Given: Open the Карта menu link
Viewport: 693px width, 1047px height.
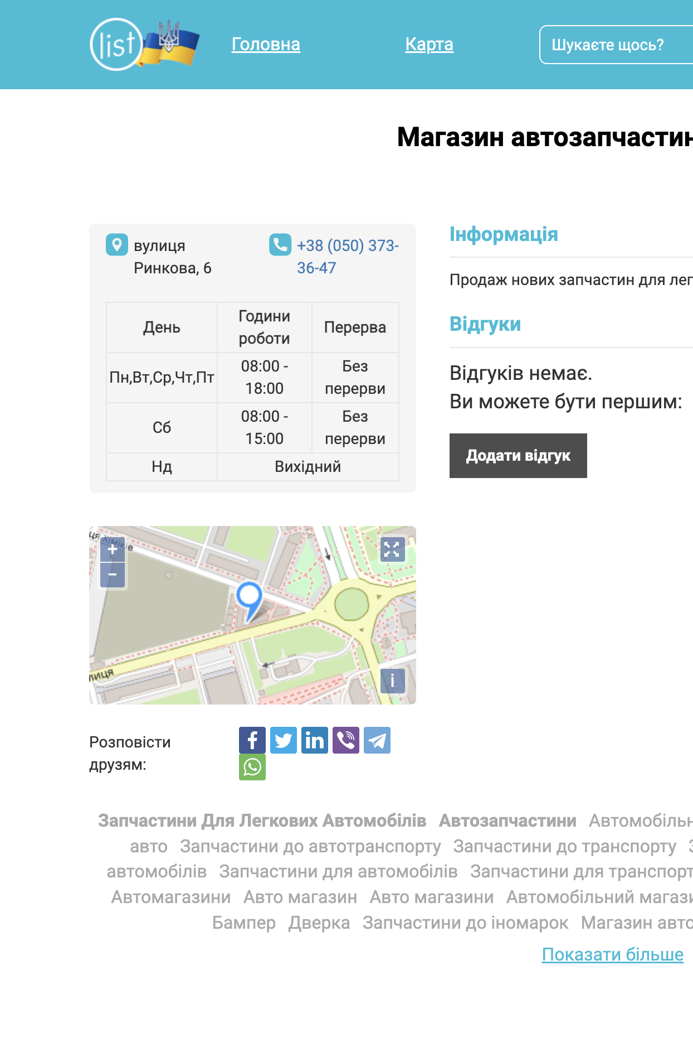Looking at the screenshot, I should pos(429,44).
